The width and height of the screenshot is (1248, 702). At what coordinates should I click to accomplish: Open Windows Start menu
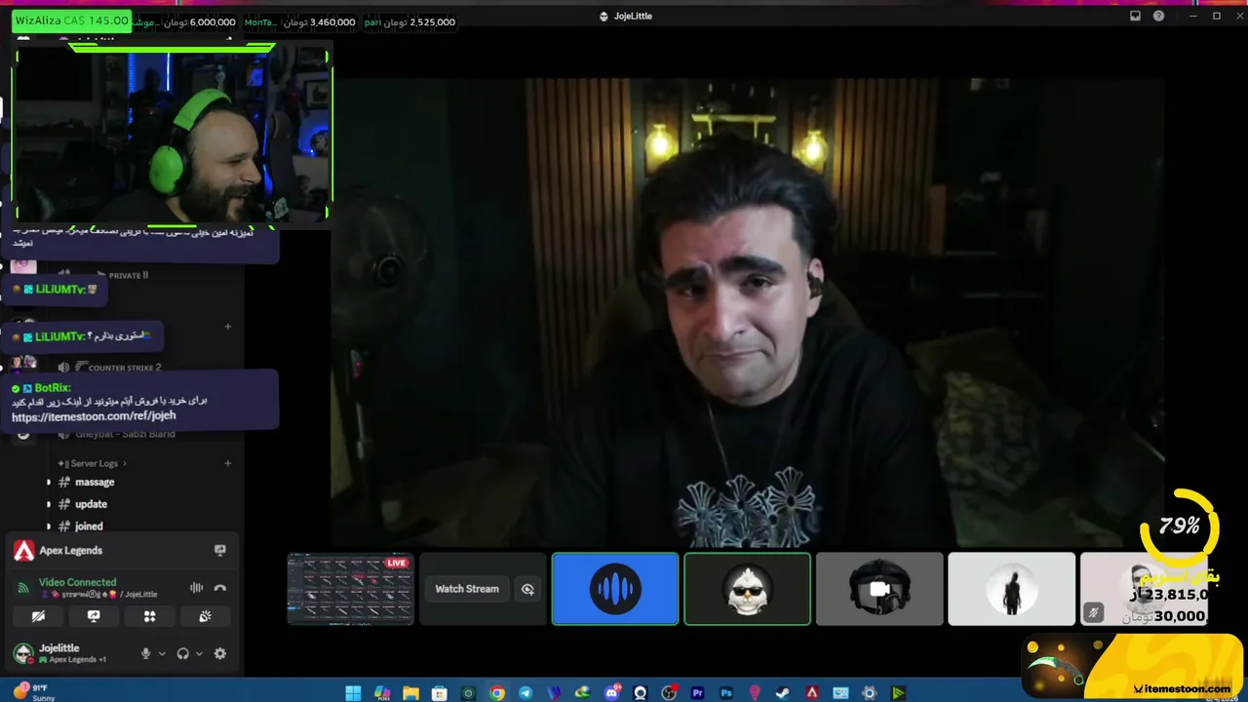click(x=353, y=693)
